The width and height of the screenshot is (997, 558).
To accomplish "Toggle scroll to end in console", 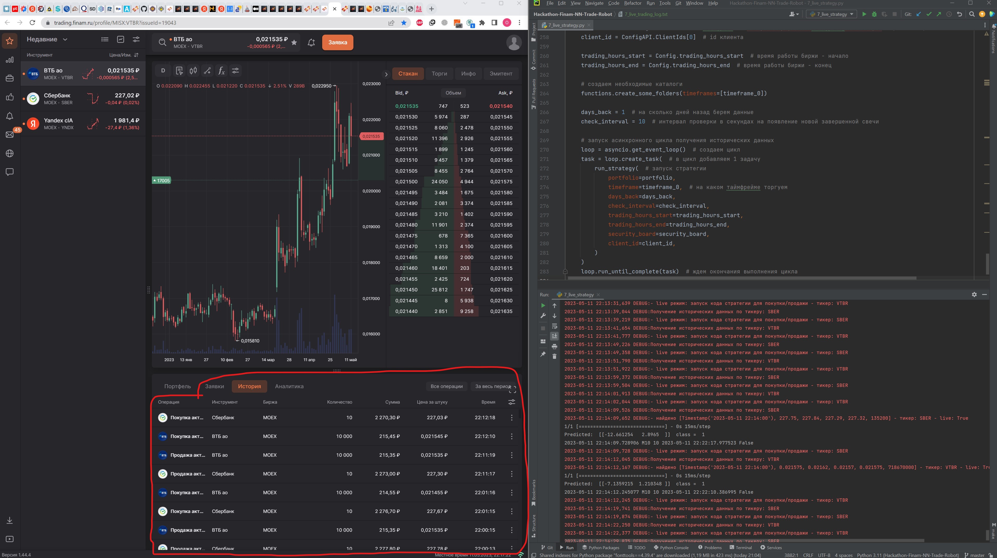I will (x=554, y=336).
